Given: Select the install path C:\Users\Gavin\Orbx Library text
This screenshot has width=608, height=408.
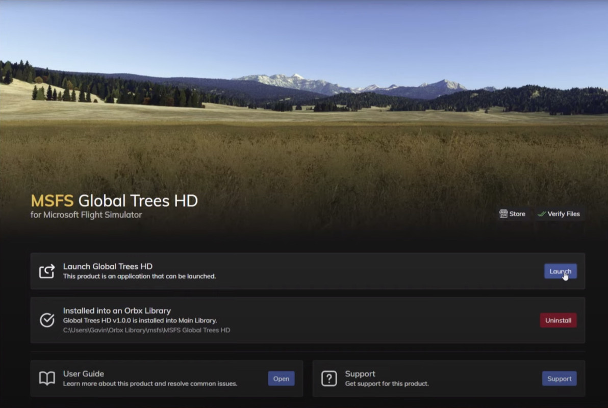Looking at the screenshot, I should (x=146, y=330).
